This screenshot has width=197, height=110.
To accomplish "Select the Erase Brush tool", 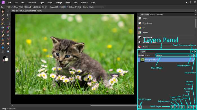I will click(3, 36).
